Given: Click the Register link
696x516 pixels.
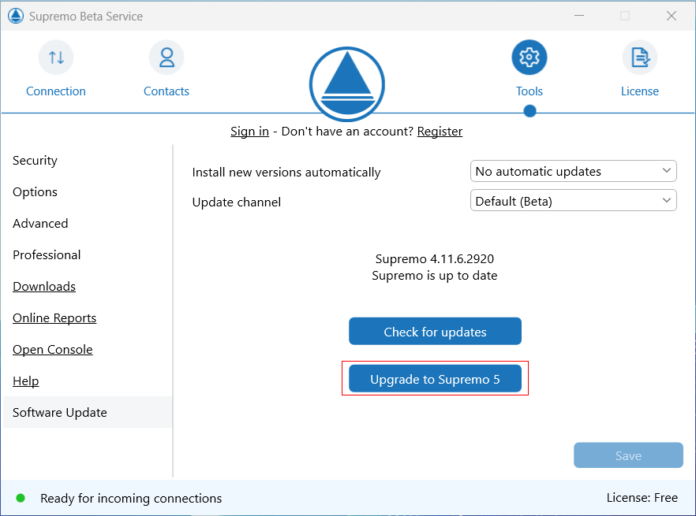Looking at the screenshot, I should pyautogui.click(x=440, y=132).
